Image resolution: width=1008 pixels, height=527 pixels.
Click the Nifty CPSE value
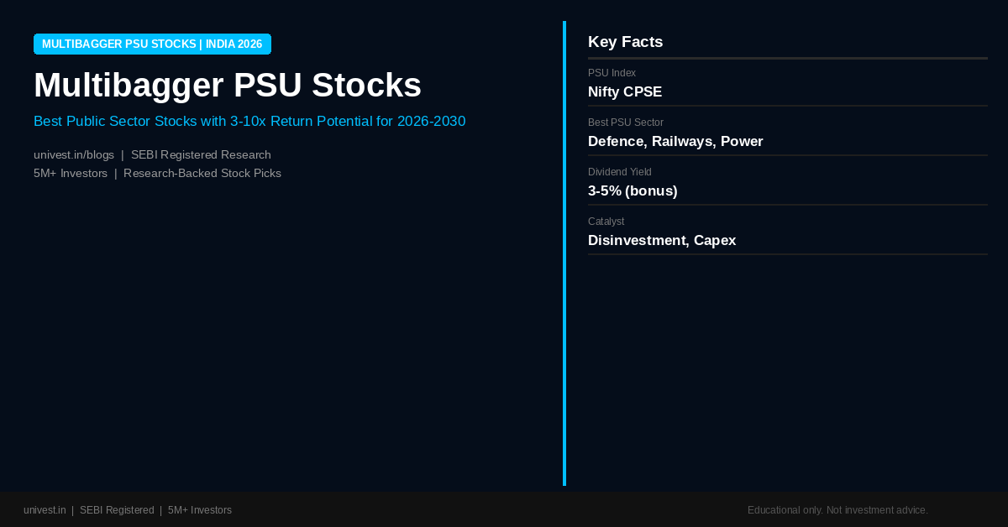click(x=625, y=92)
